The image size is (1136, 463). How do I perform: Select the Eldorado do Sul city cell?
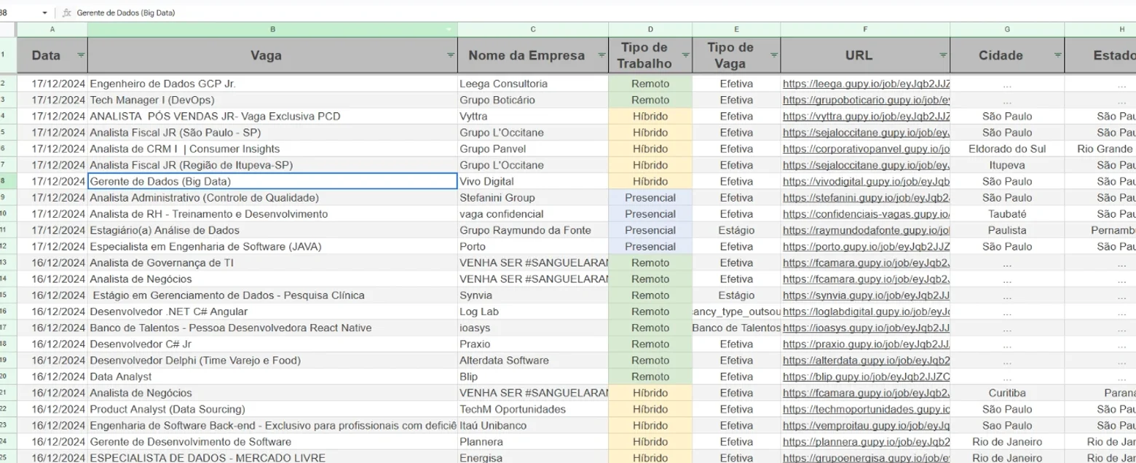click(x=1007, y=149)
